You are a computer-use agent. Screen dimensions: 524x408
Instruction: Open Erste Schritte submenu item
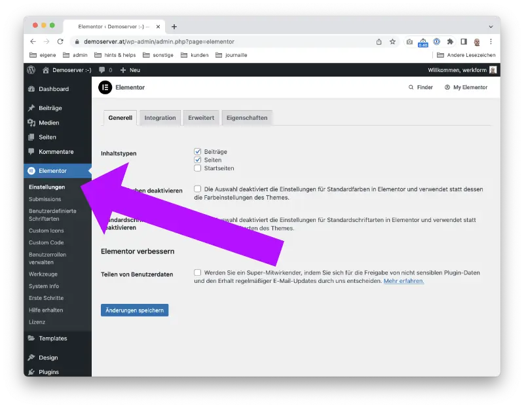click(x=46, y=298)
